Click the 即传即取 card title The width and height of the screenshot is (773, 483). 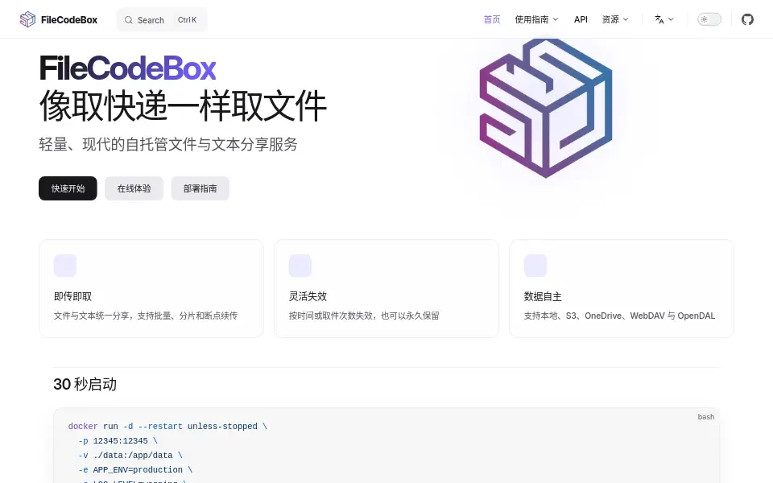[x=73, y=297]
